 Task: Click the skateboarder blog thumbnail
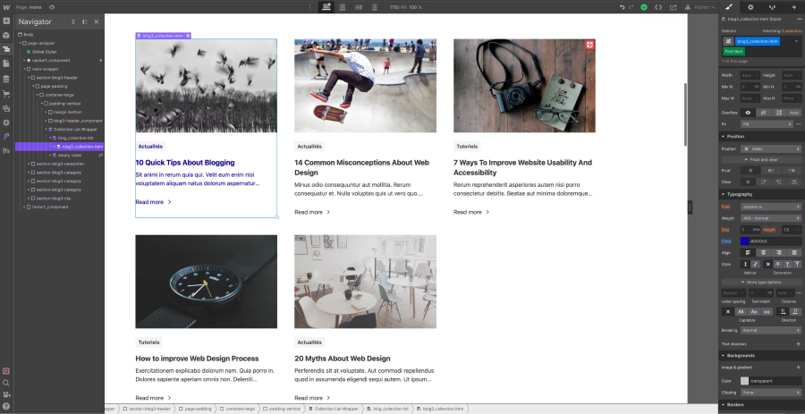coord(365,86)
